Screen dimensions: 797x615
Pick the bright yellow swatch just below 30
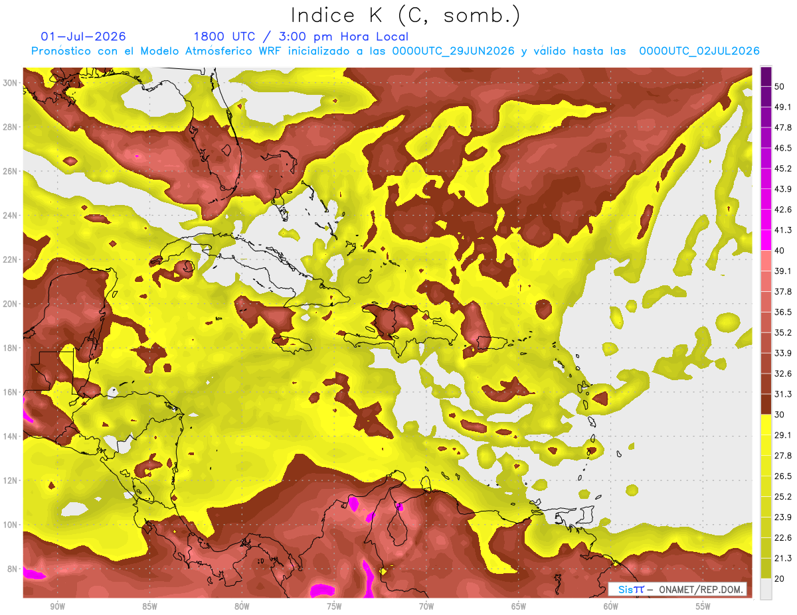(x=766, y=425)
